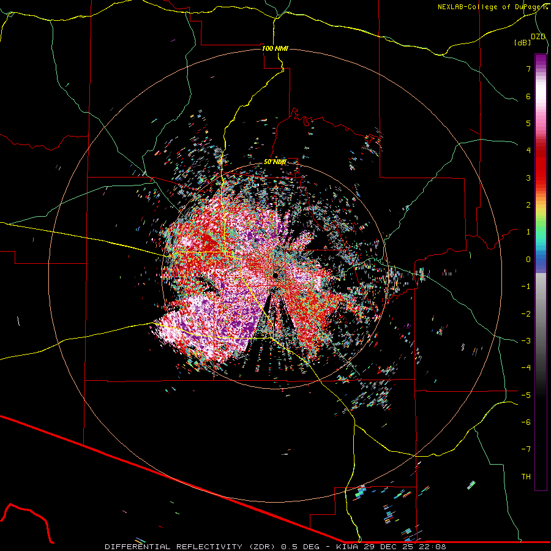Click the TH label on the scale
Screen dimensions: 551x551
[526, 477]
